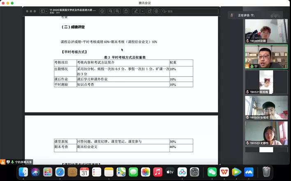Open WPS Office from the dock
This screenshot has width=291, height=181.
(x=224, y=172)
